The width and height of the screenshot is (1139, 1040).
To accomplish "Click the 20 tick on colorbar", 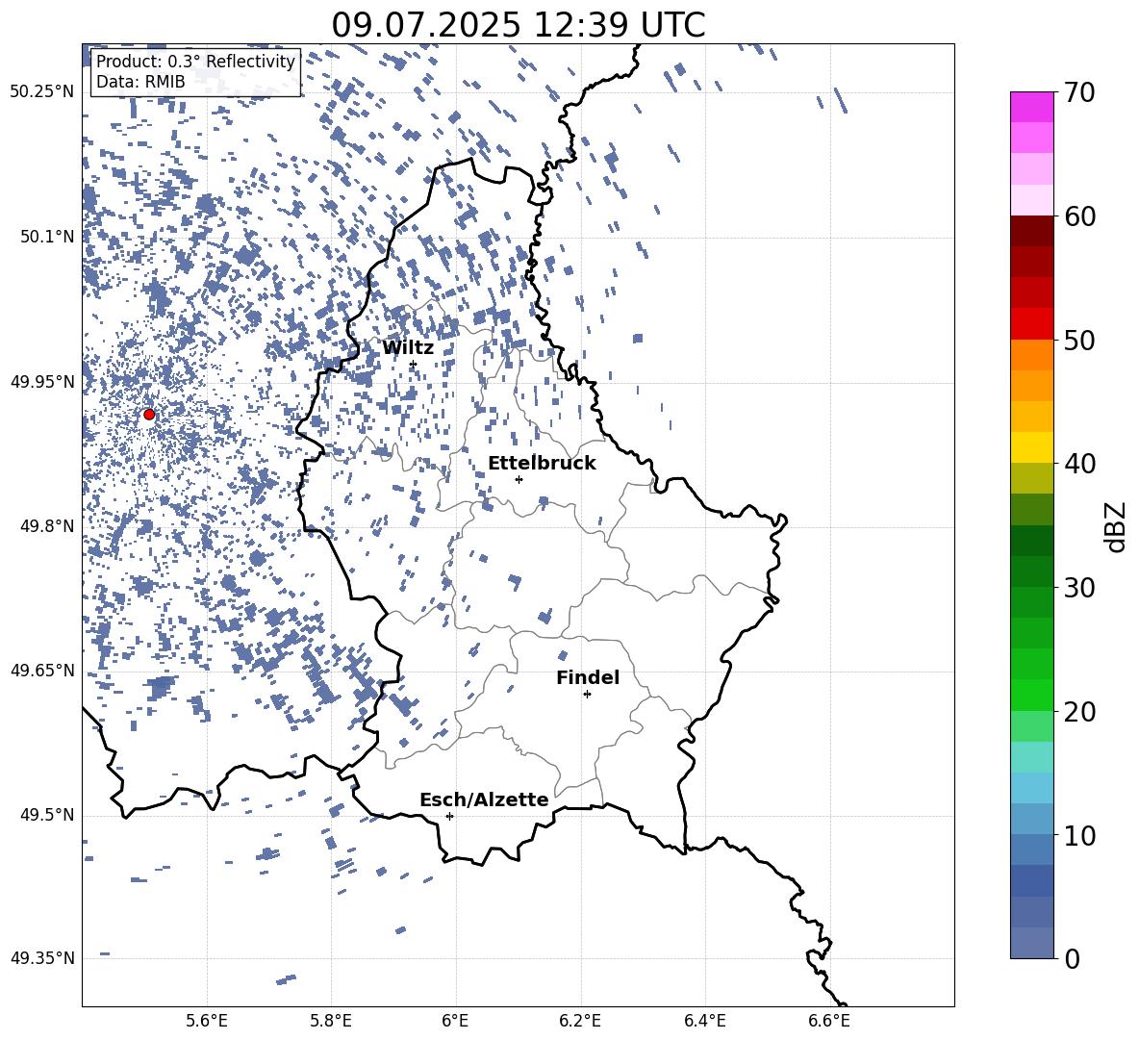I will click(x=1079, y=712).
